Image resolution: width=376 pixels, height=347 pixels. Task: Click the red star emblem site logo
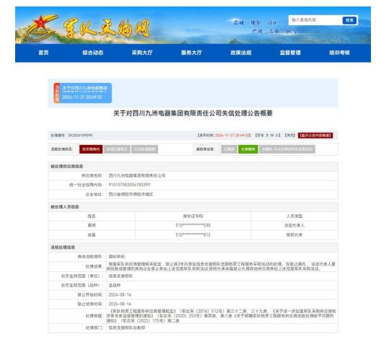click(x=41, y=27)
